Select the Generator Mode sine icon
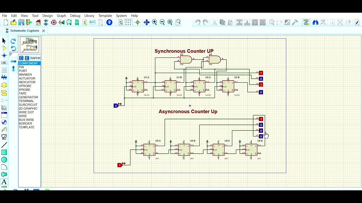 (x=4, y=122)
